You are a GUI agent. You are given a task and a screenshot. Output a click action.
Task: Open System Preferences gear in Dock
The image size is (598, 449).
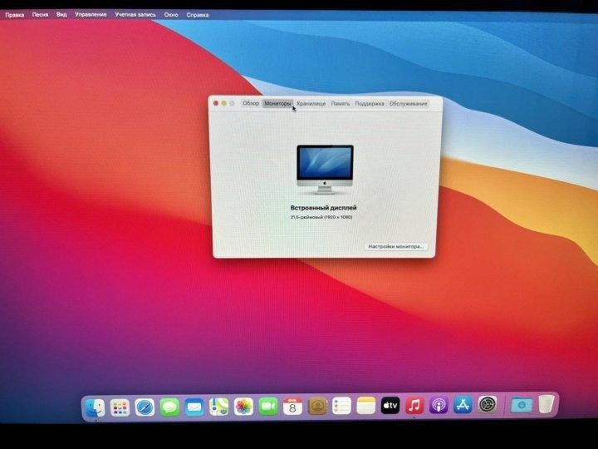(x=488, y=404)
